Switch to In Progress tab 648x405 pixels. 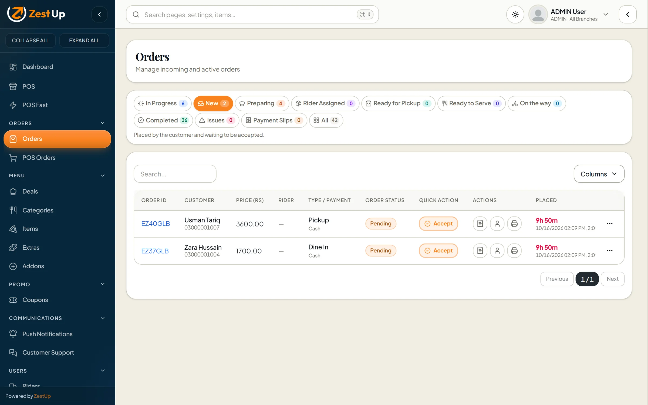163,103
